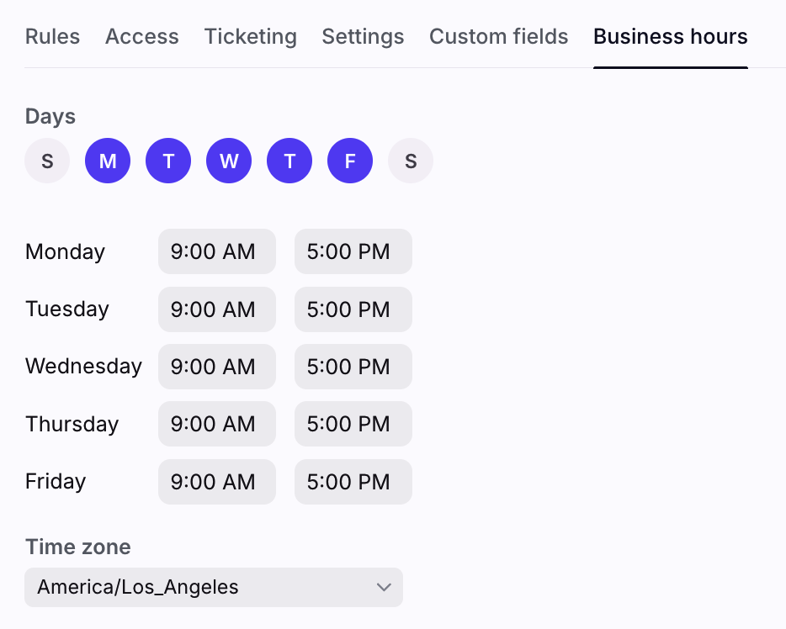The image size is (786, 629).
Task: Open the America/Los_Angeles time zone dropdown
Action: [x=214, y=587]
